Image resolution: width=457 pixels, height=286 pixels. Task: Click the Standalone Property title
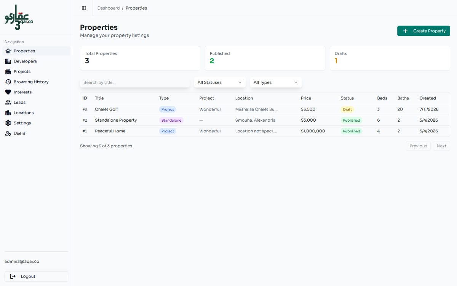[x=116, y=120]
